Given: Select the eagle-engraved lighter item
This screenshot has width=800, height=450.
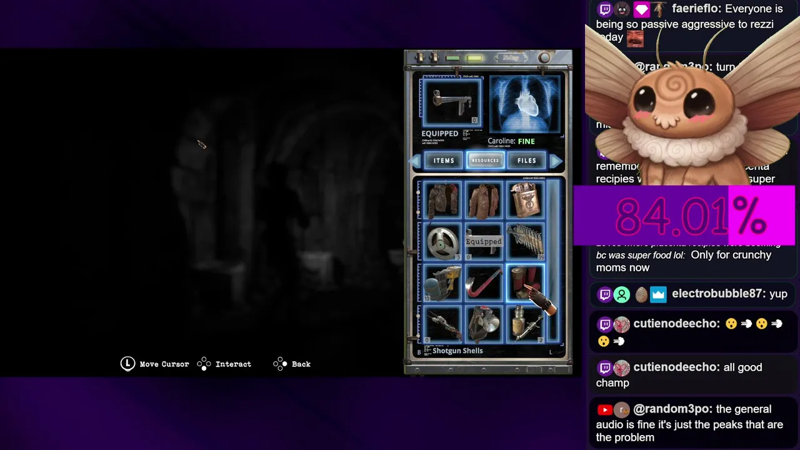Looking at the screenshot, I should pos(525,200).
